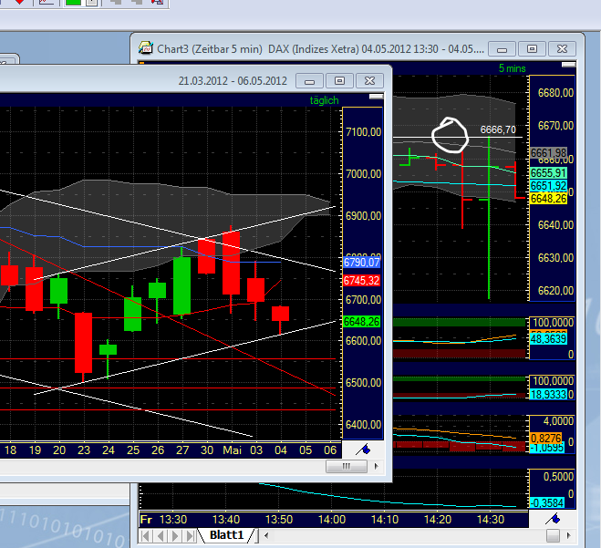
Task: Click the -0,3584 indicator value
Action: [547, 502]
